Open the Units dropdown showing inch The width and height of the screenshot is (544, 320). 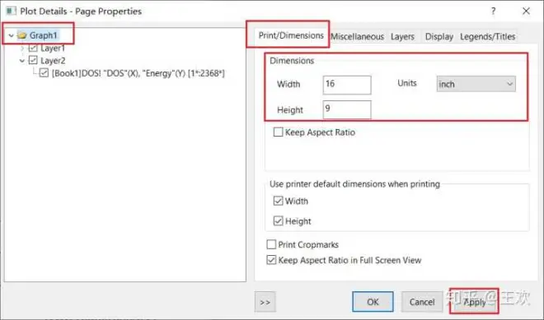476,84
